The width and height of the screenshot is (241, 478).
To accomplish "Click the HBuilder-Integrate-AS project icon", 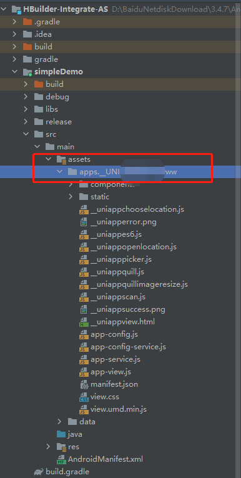I will (x=16, y=9).
